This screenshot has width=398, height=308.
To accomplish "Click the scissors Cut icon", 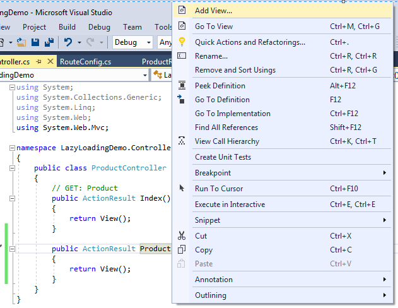I will (182, 235).
